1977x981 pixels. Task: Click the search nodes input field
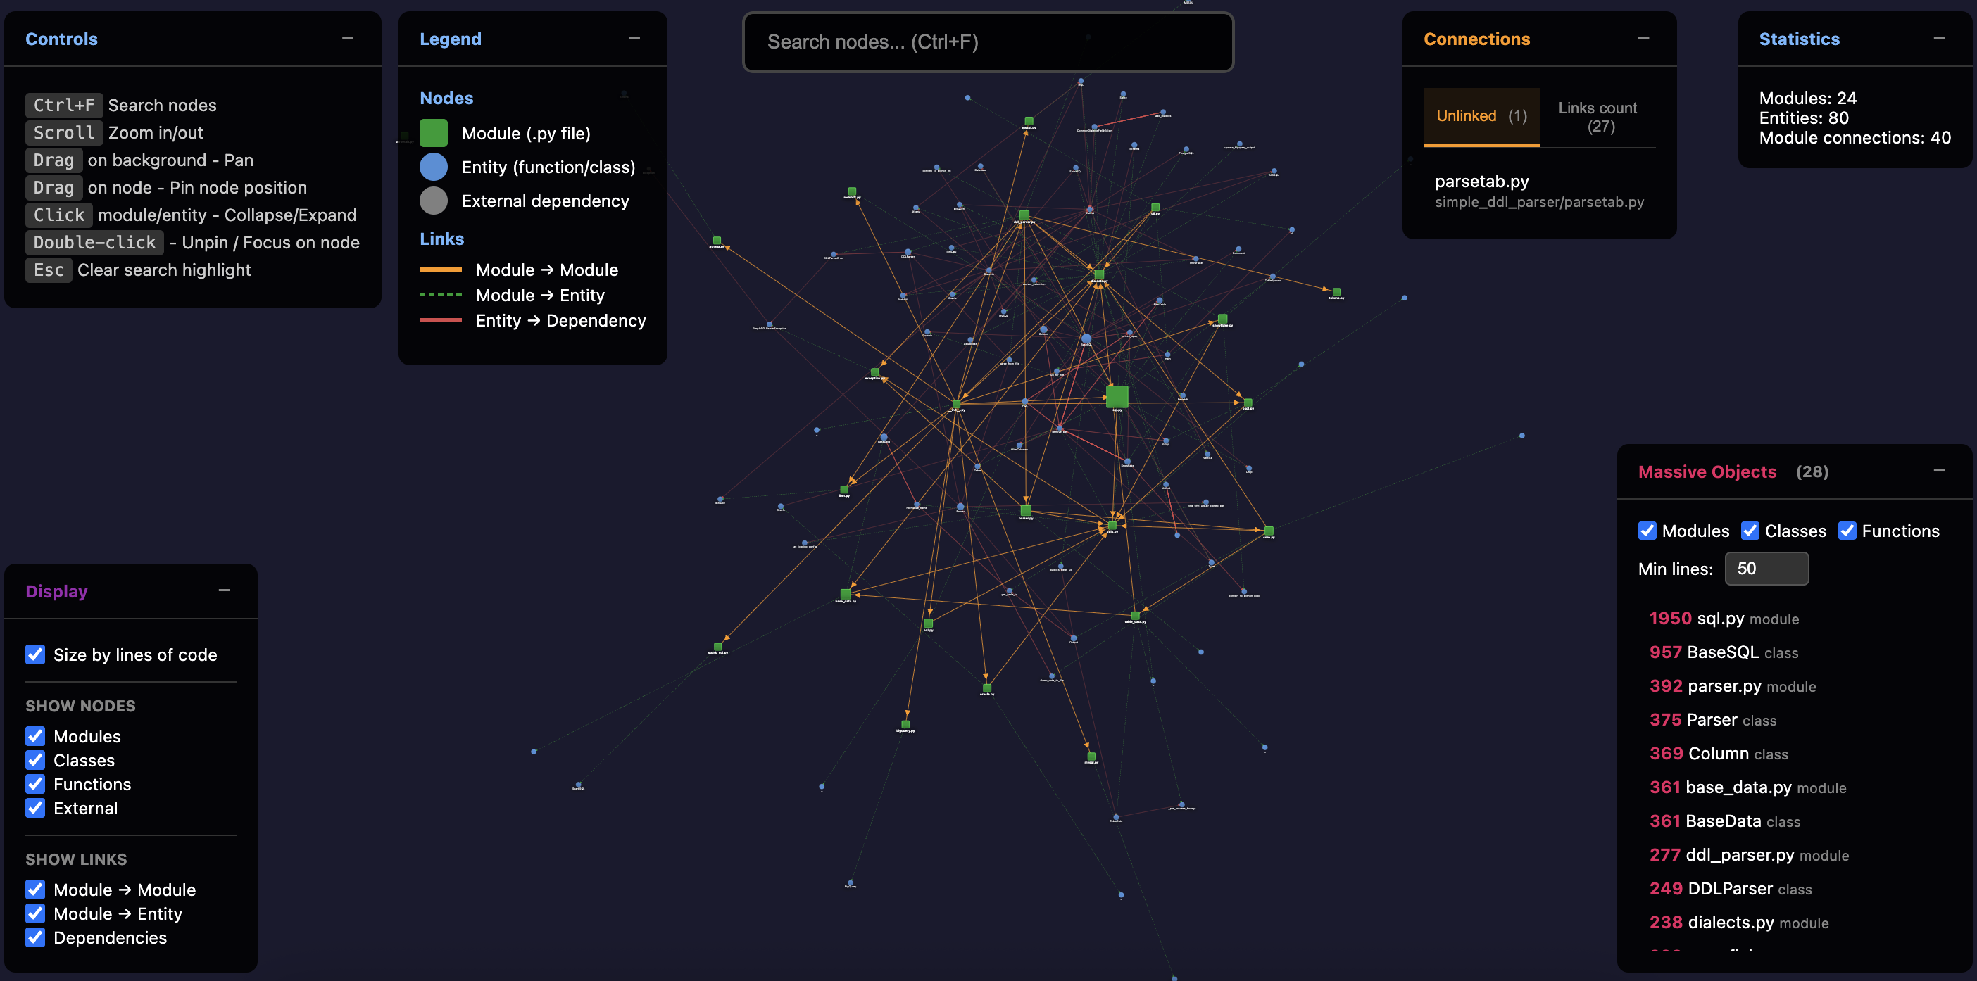pos(987,42)
